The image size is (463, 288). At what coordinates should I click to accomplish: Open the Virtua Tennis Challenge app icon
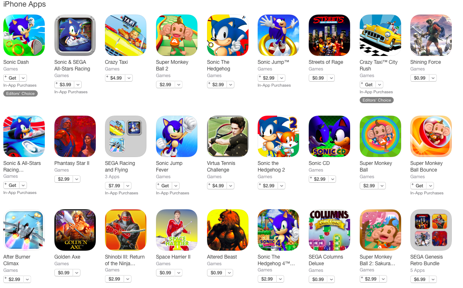228,136
